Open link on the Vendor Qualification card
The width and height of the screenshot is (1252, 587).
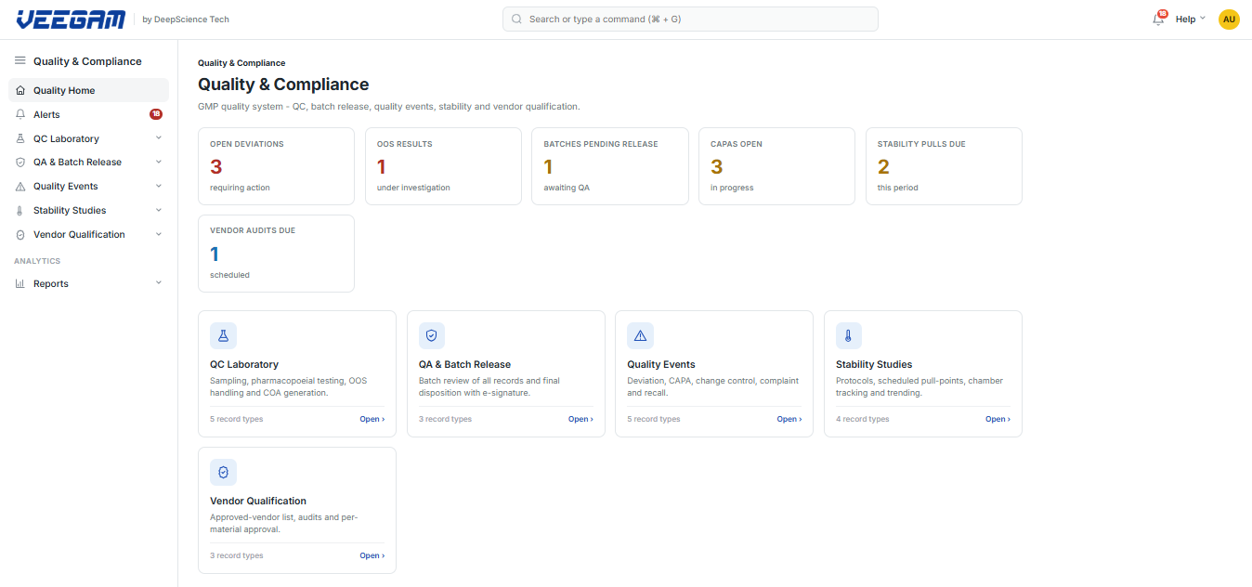coord(372,555)
